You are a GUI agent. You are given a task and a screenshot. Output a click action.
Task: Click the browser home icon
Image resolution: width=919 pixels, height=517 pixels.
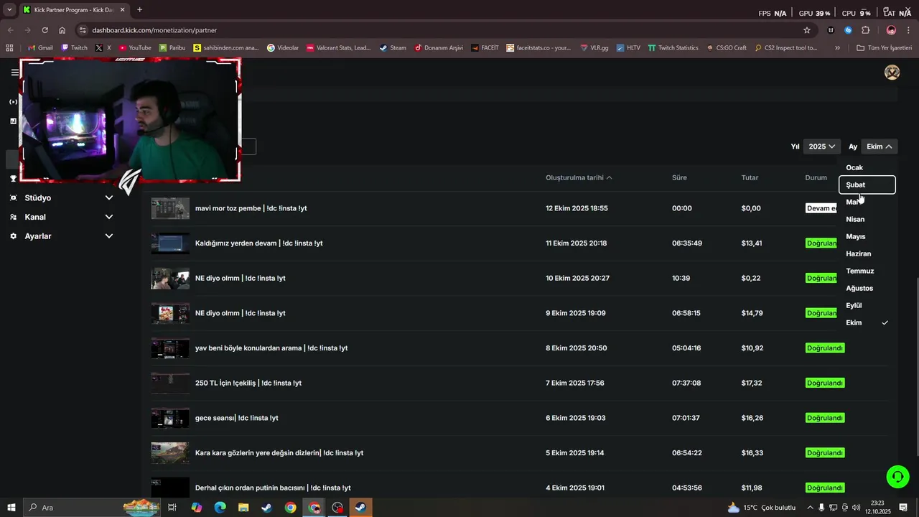click(x=62, y=30)
